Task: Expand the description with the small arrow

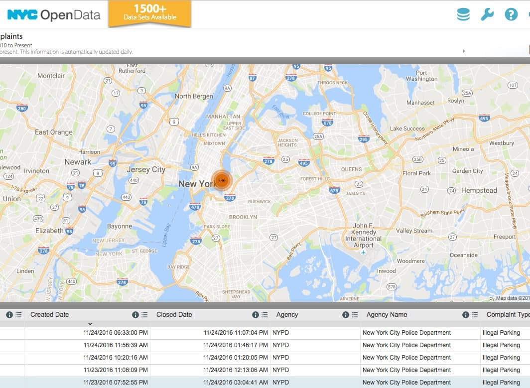Action: point(463,51)
